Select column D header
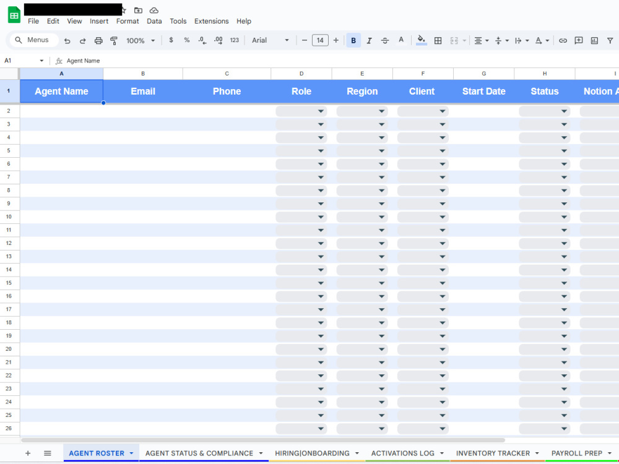The width and height of the screenshot is (619, 464). coord(301,74)
